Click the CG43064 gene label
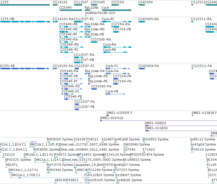The width and height of the screenshot is (217, 184). click(x=145, y=2)
